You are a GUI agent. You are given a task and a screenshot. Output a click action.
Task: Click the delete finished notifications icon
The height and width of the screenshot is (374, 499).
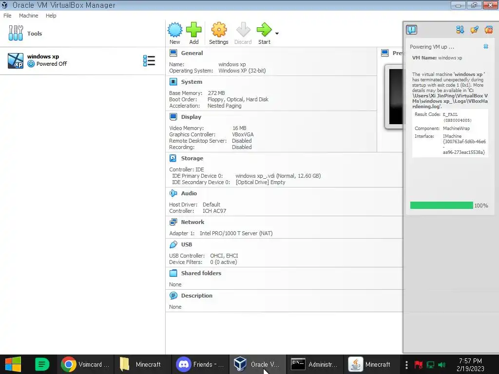tap(488, 30)
